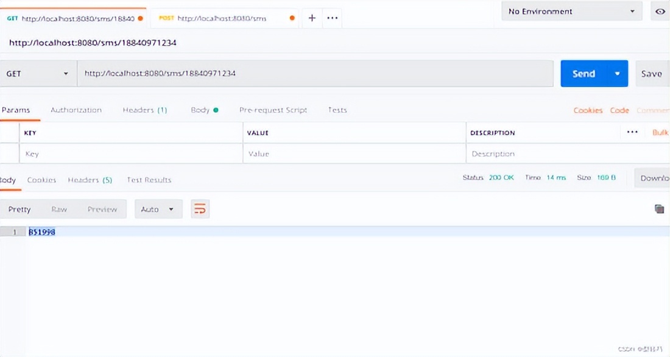The width and height of the screenshot is (670, 357).
Task: Click the Bulk edit link
Action: (660, 132)
